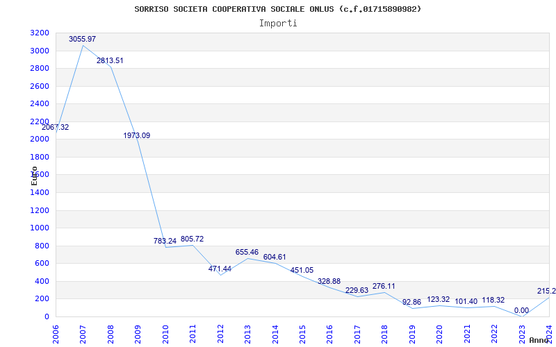
Task: Select the 2023 year axis label
Action: click(x=522, y=335)
